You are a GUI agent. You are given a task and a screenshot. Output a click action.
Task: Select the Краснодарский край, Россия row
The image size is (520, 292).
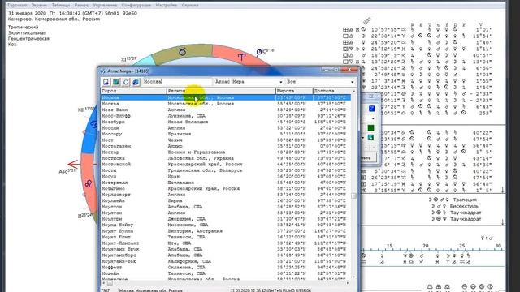click(x=226, y=164)
